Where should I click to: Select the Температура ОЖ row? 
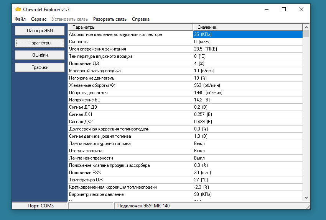(x=186, y=180)
